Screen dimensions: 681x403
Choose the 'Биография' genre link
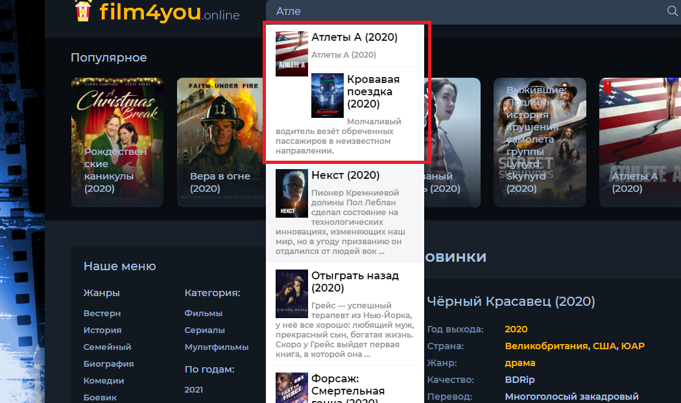(108, 364)
